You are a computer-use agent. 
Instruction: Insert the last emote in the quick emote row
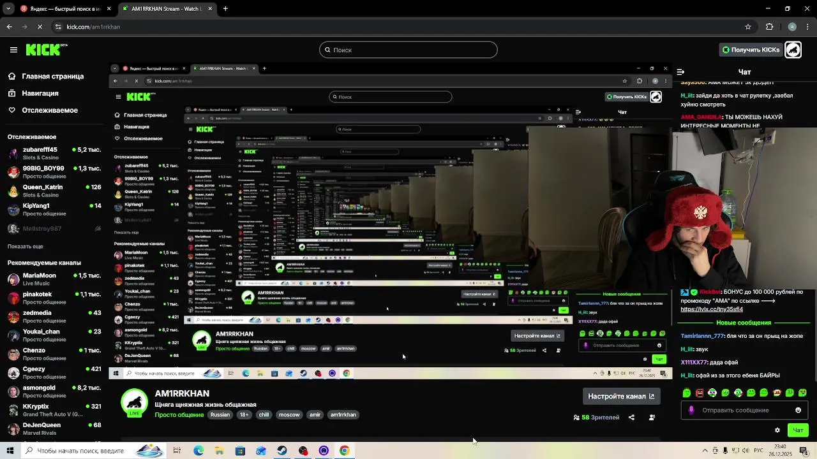point(802,393)
